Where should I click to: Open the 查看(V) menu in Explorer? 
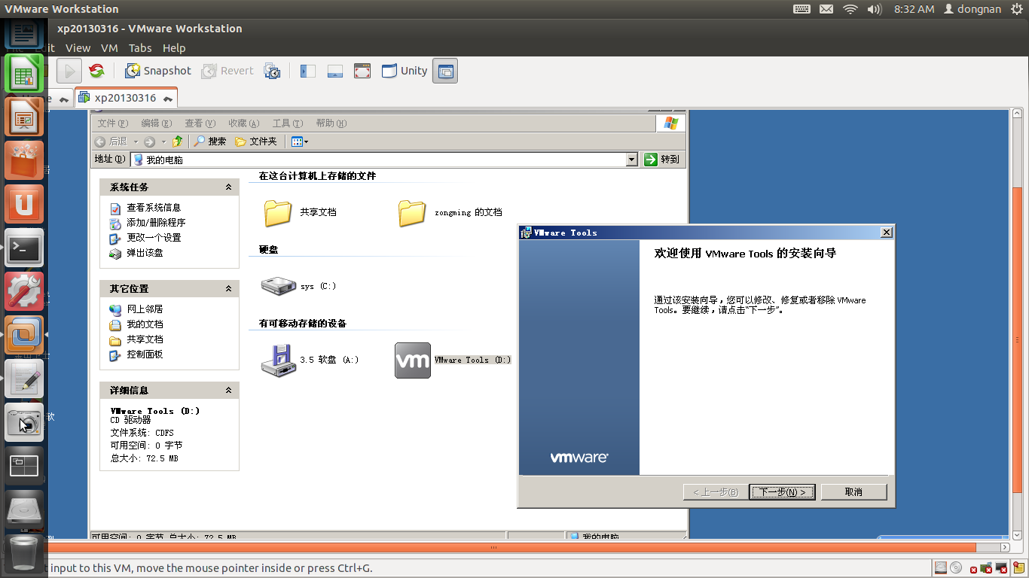pyautogui.click(x=200, y=123)
